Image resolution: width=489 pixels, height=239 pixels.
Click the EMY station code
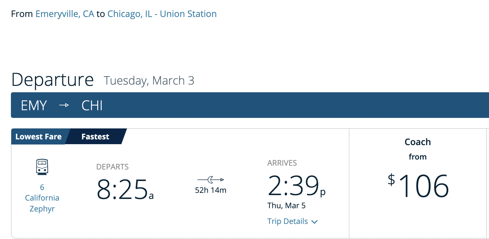34,105
